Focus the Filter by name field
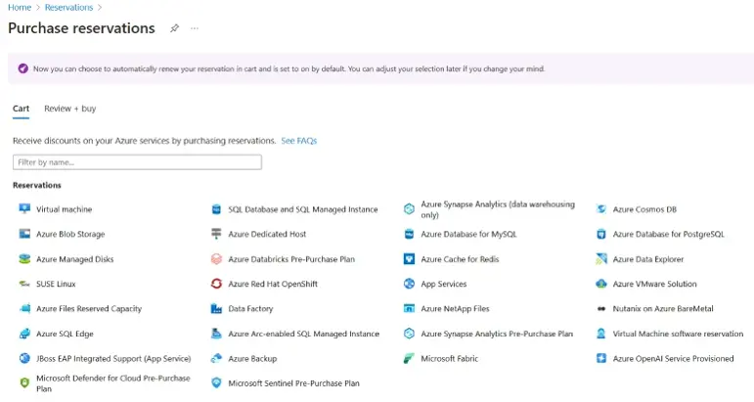This screenshot has width=754, height=402. 137,162
